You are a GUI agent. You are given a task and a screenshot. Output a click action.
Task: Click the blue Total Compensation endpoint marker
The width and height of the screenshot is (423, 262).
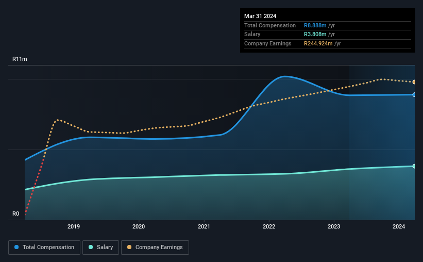pos(414,94)
